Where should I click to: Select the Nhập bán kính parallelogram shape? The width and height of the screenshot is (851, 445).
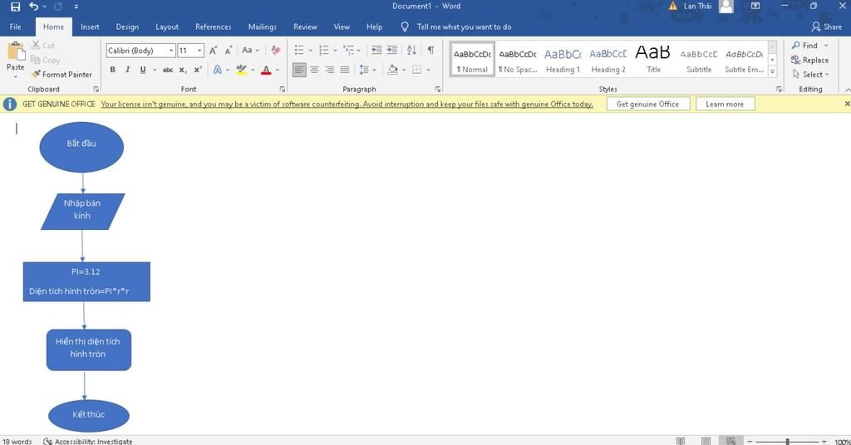tap(82, 212)
